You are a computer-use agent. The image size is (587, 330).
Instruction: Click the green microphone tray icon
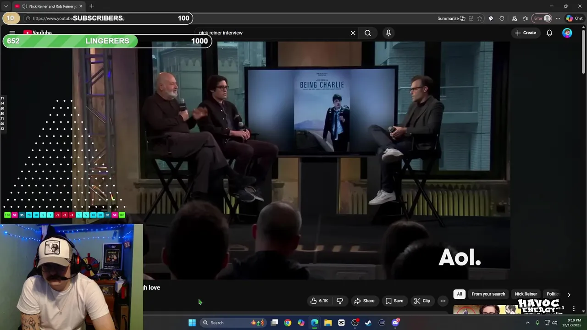(537, 323)
